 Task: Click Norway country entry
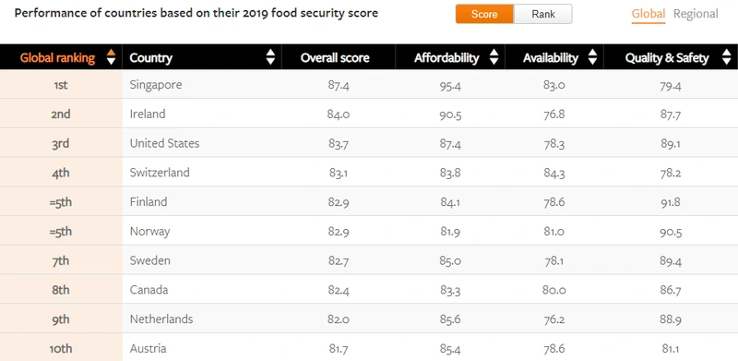point(149,232)
